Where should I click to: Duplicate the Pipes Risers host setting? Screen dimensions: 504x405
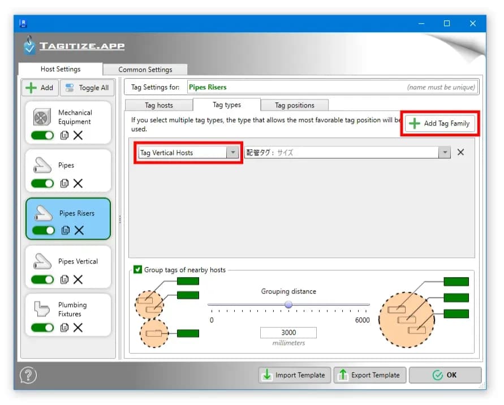66,230
